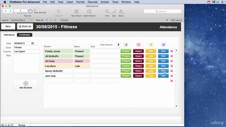
Task: Switch to Table view icon
Action: [55, 20]
